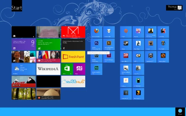The height and width of the screenshot is (116, 186).
Task: Open the Wikipedia tile
Action: tap(48, 69)
